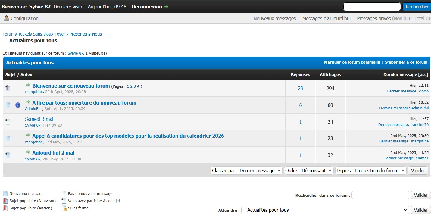Click Auteur header link
The width and height of the screenshot is (431, 216).
tap(27, 74)
